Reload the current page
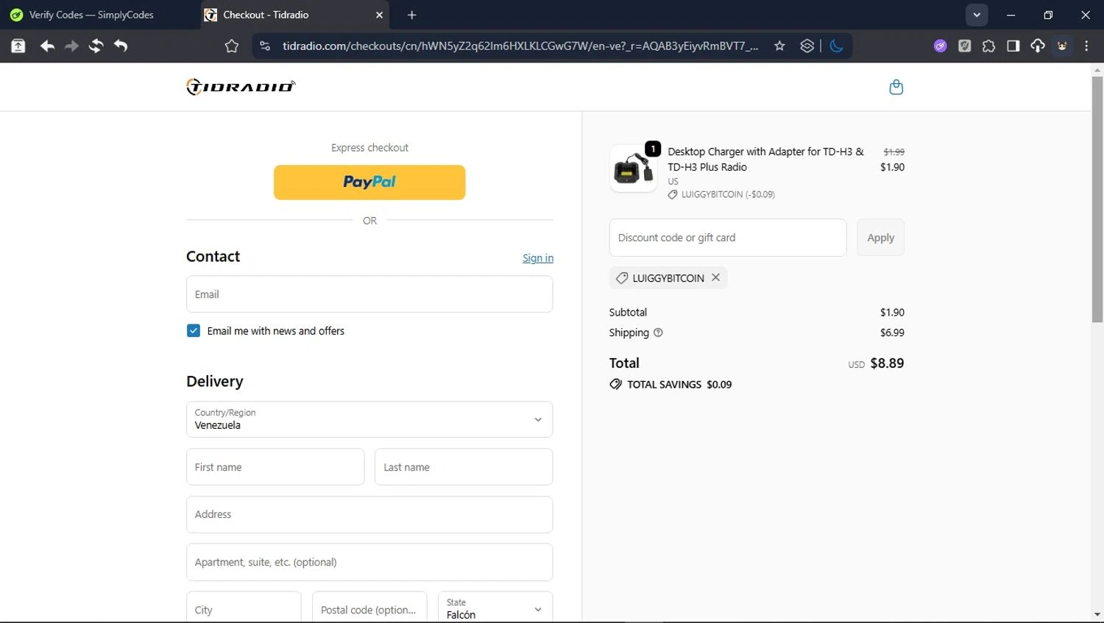The width and height of the screenshot is (1104, 623). click(96, 46)
